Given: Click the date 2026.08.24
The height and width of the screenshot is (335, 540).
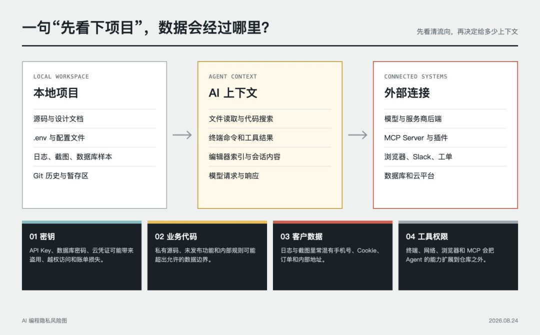Looking at the screenshot, I should click(x=503, y=320).
